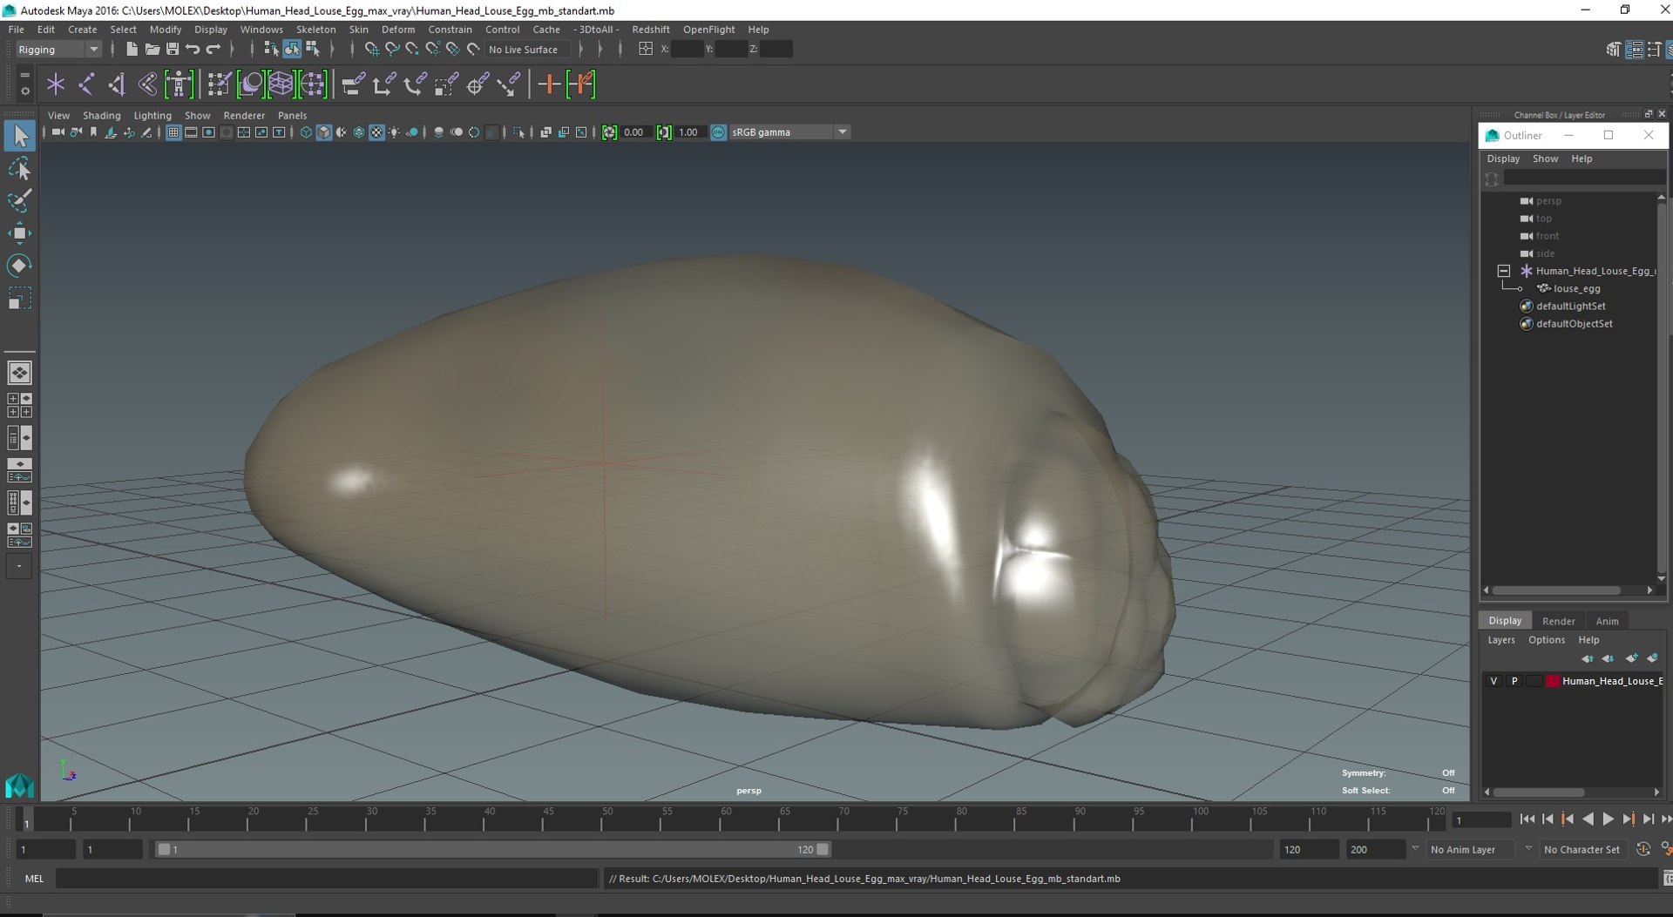Select louse_egg in the Outliner
Viewport: 1673px width, 917px height.
(x=1576, y=289)
